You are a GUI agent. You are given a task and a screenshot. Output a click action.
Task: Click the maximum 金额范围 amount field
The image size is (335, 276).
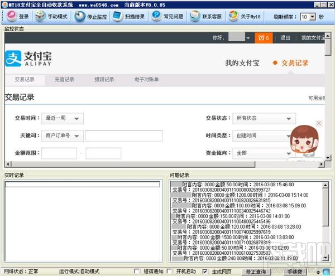[103, 153]
